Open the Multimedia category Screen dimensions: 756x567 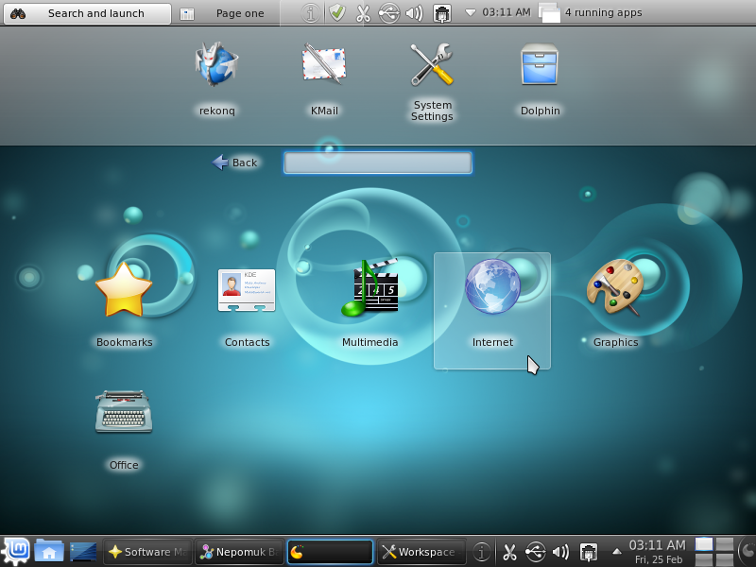[369, 288]
